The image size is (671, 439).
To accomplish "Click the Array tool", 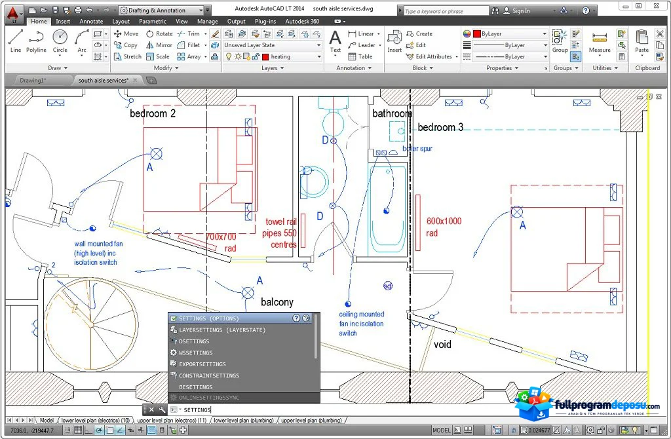I will pyautogui.click(x=189, y=56).
